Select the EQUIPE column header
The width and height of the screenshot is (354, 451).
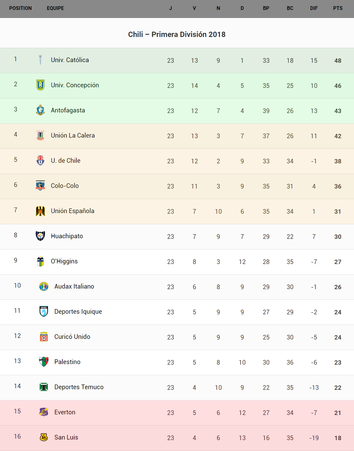click(55, 8)
